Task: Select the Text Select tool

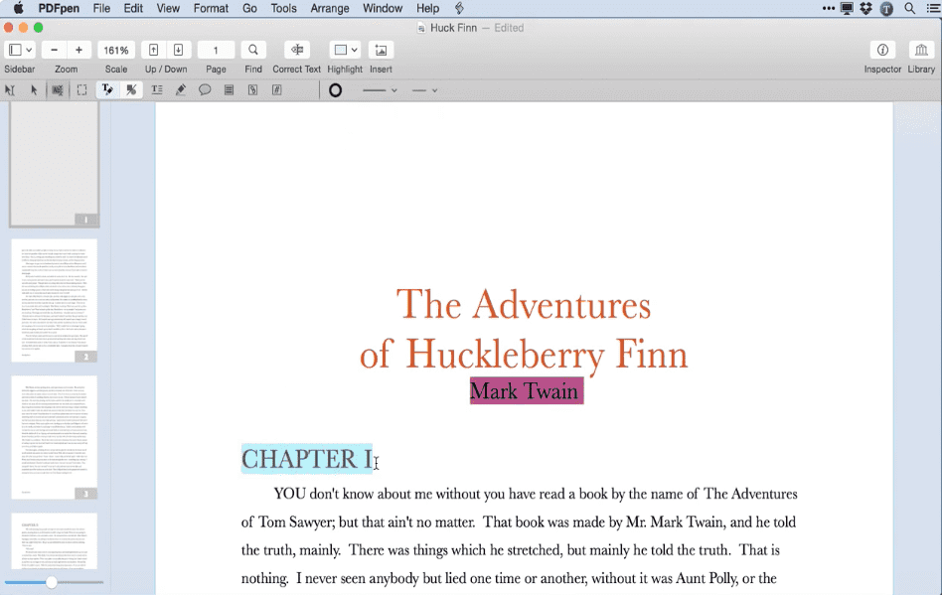Action: [x=10, y=90]
